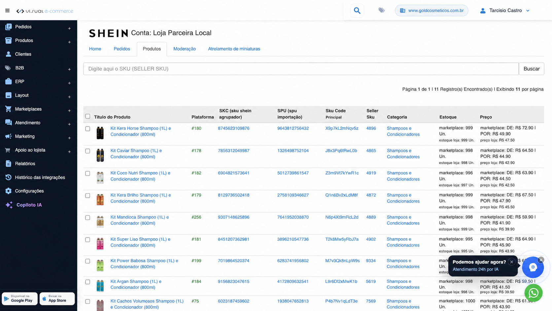The image size is (552, 311).
Task: Expand the Marketing submenu plus
Action: (69, 138)
